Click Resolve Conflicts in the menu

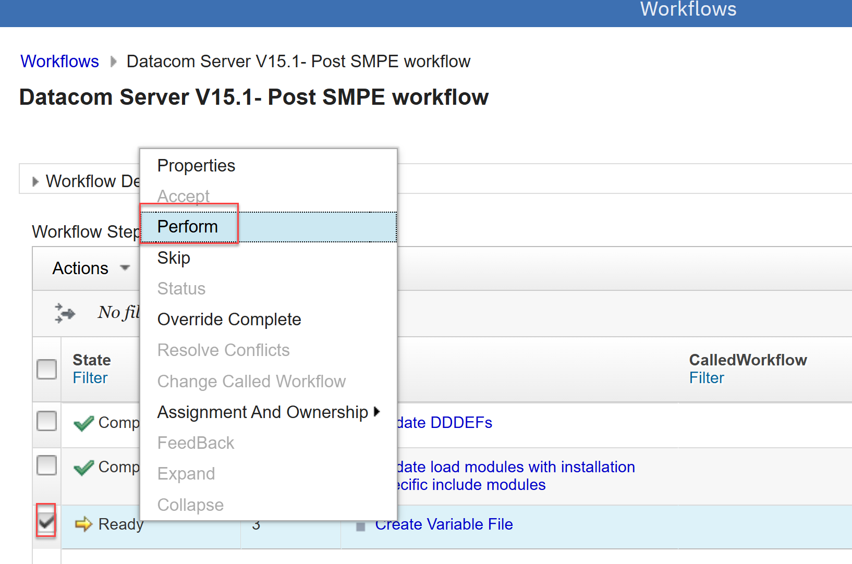tap(269, 350)
